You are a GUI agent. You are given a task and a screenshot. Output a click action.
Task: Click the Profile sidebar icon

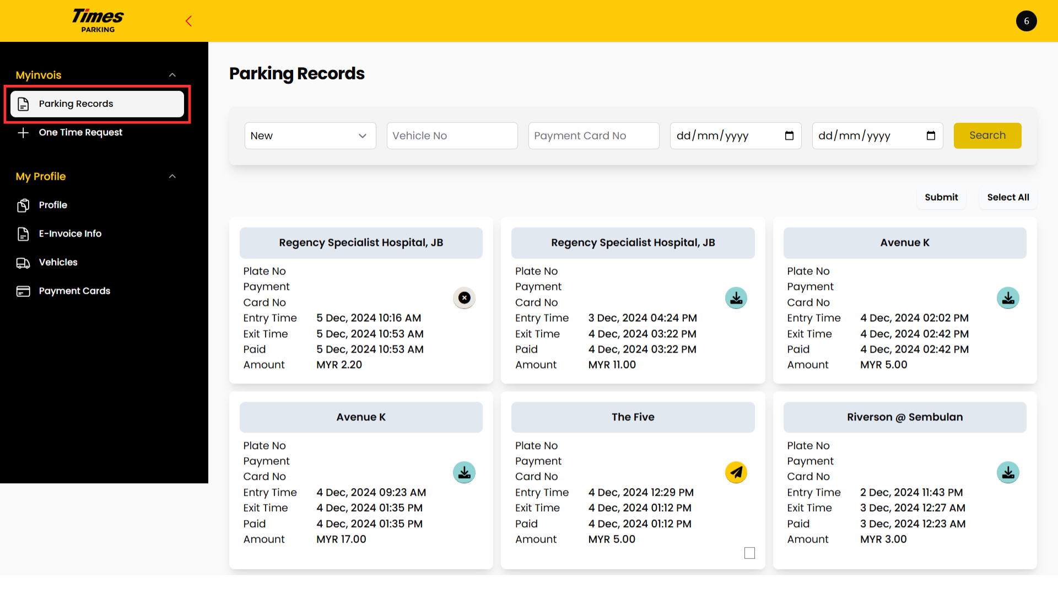tap(23, 205)
